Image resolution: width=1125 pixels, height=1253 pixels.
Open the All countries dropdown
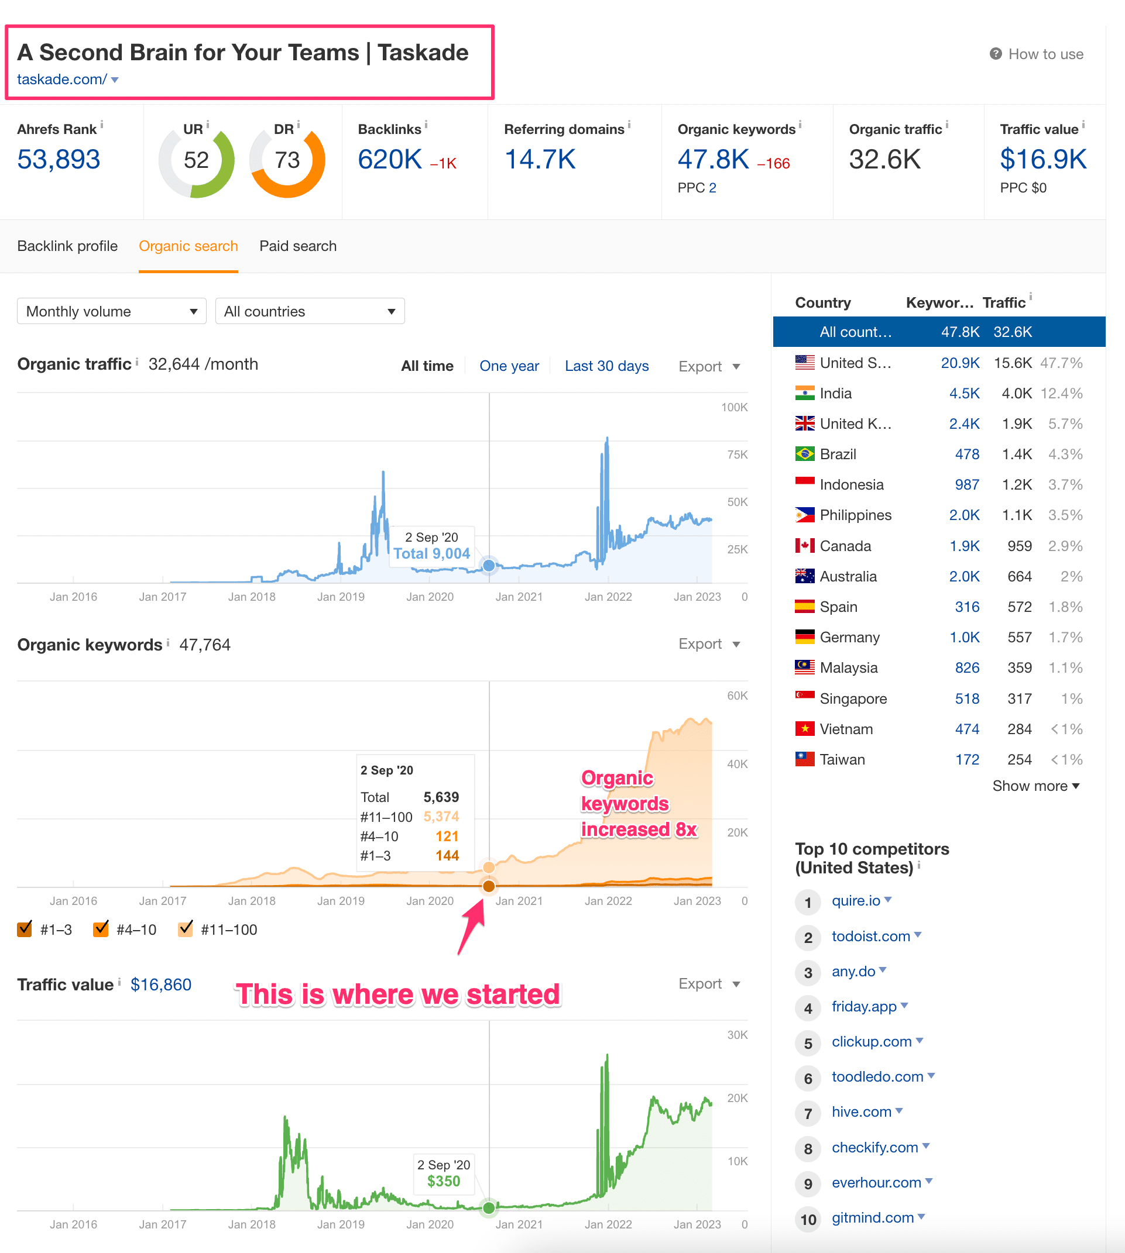click(x=310, y=311)
